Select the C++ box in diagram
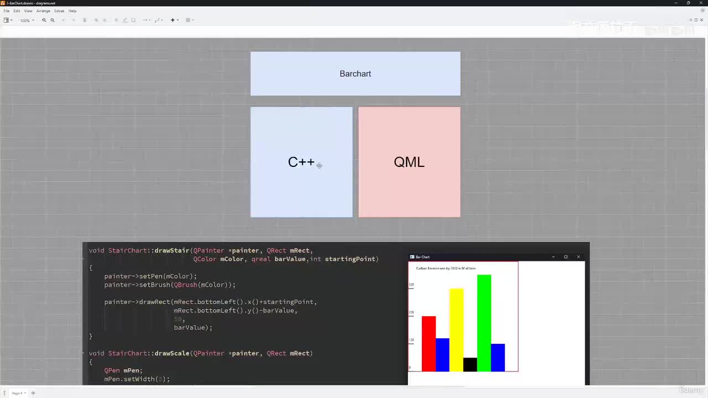The image size is (708, 398). 301,162
